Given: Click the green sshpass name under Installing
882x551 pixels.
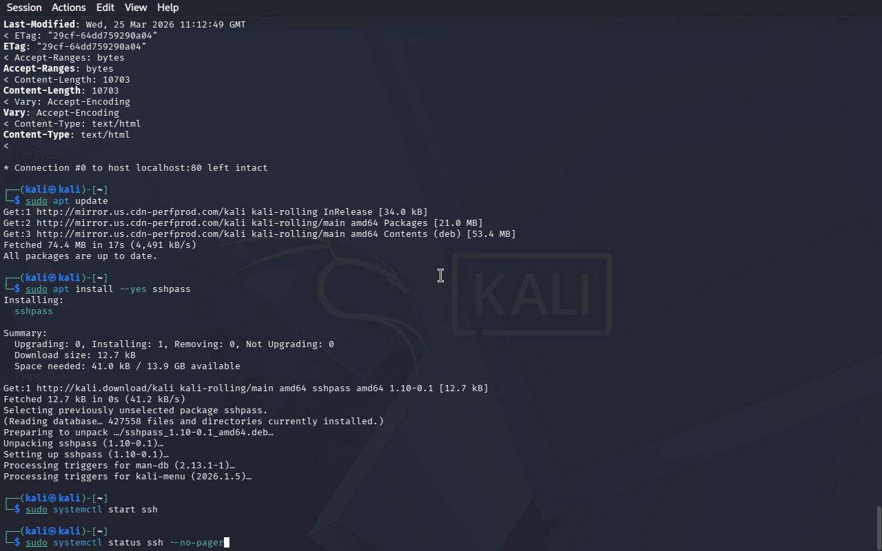Looking at the screenshot, I should click(34, 311).
